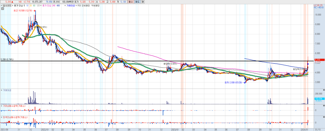Select the 120-day moving average label
The width and height of the screenshot is (325, 131).
point(38,6)
